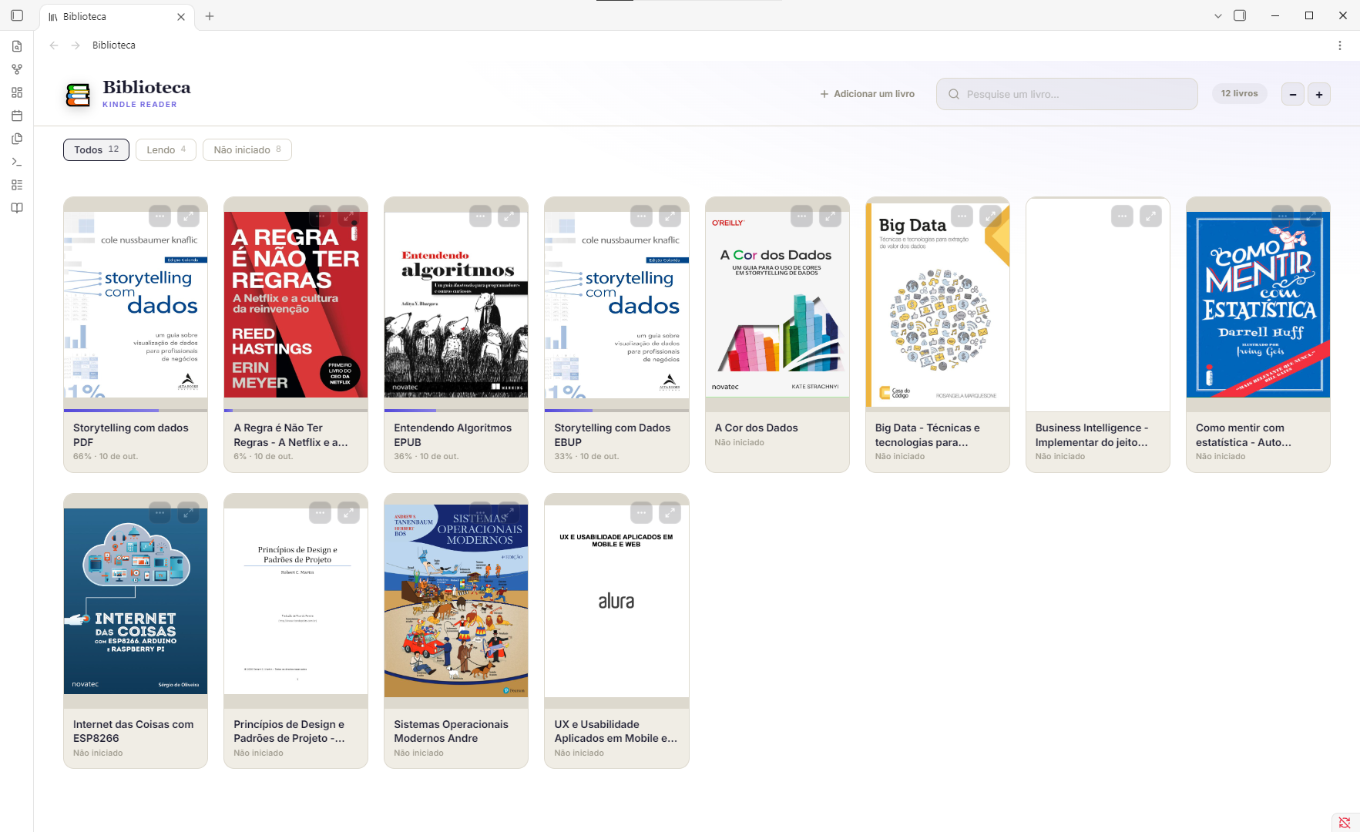The width and height of the screenshot is (1360, 832).
Task: Click the Entendendo Algoritmos progress bar
Action: point(456,411)
